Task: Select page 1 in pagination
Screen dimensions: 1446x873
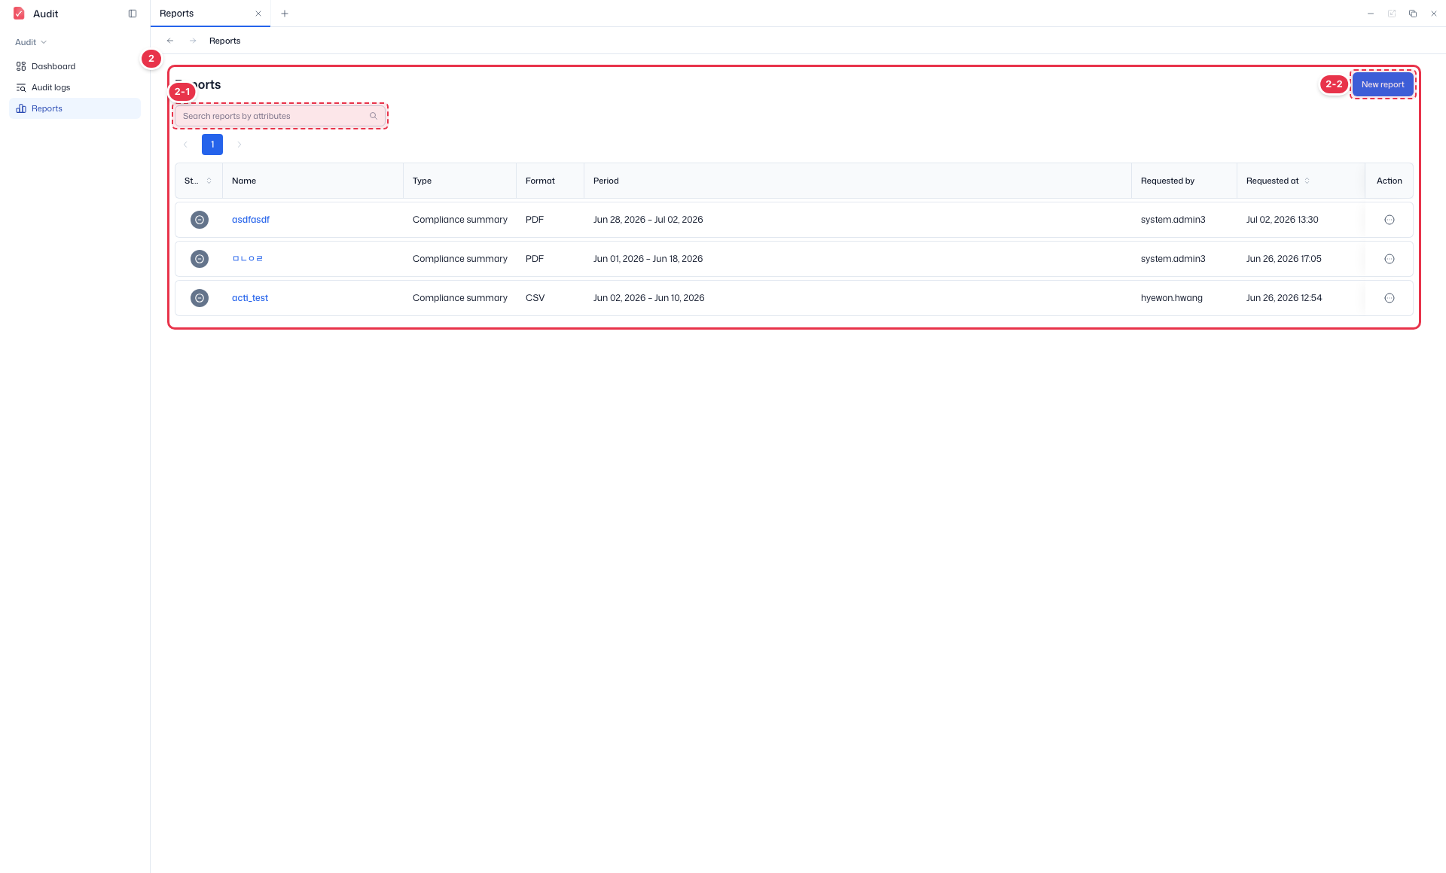Action: [212, 144]
